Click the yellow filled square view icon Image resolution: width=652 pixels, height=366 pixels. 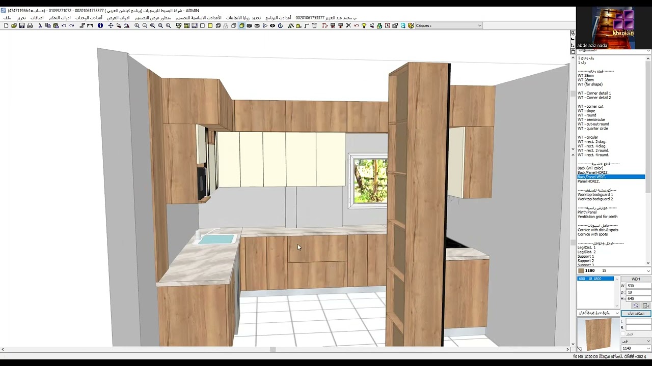point(210,25)
